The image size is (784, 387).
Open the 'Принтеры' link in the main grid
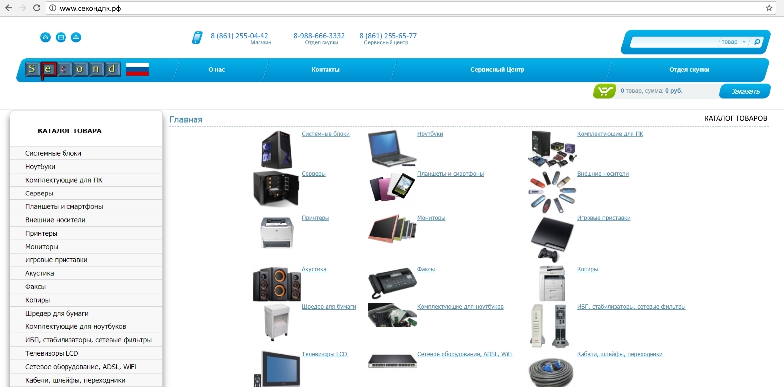click(315, 218)
